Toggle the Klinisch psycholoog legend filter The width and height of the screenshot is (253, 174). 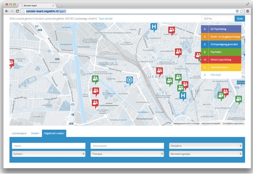[x=221, y=60]
